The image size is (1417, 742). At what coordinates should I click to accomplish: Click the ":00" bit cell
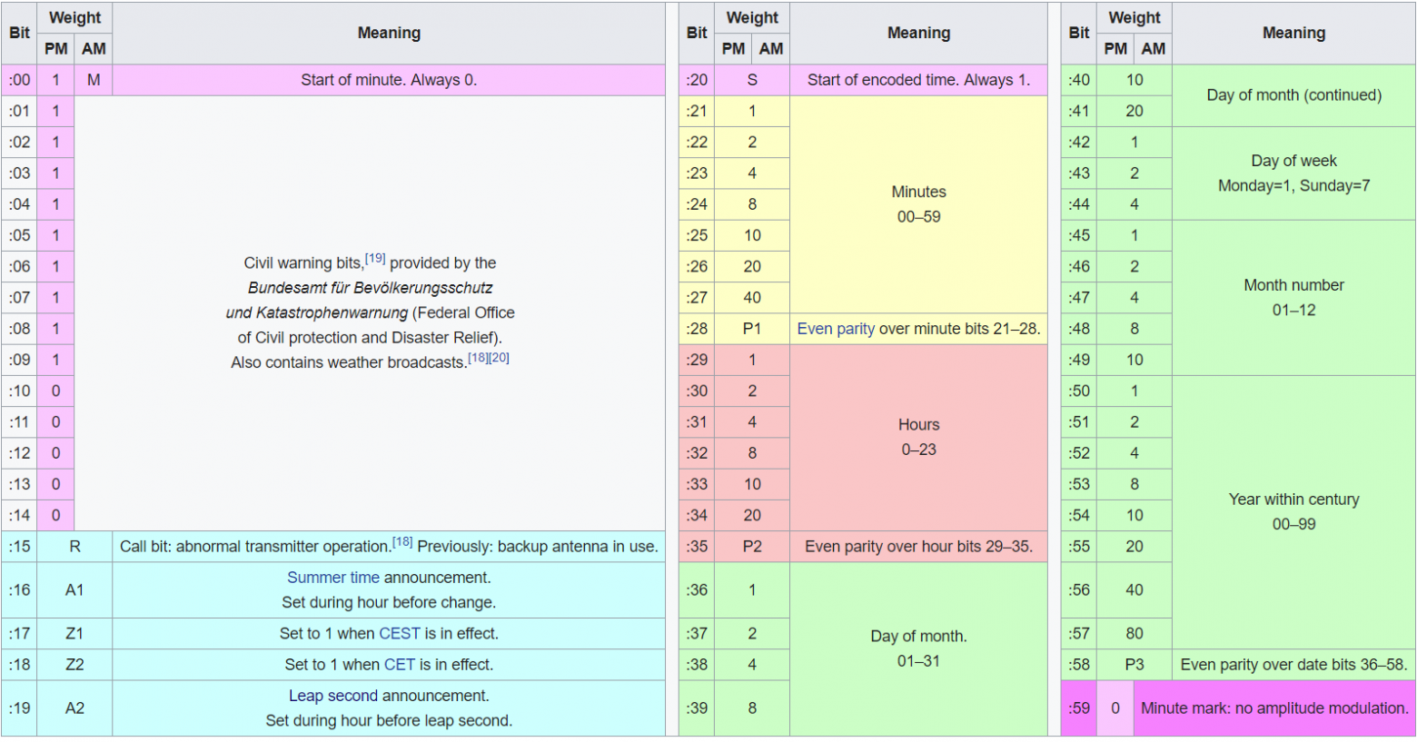click(x=20, y=80)
